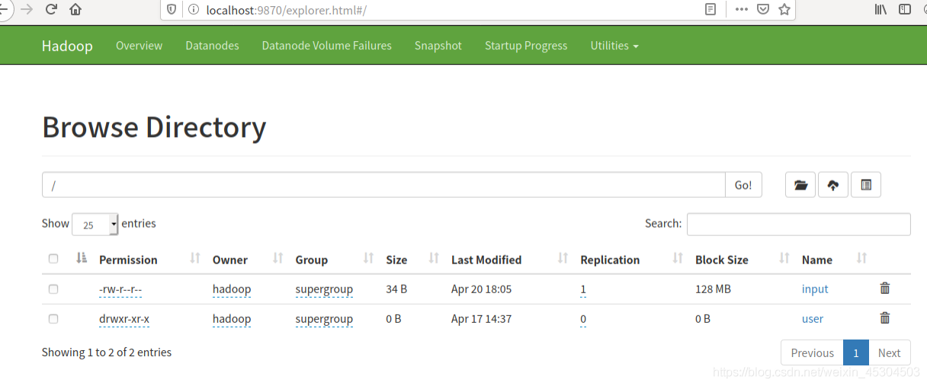This screenshot has width=927, height=386.
Task: Click the forward navigation arrow
Action: pyautogui.click(x=27, y=10)
